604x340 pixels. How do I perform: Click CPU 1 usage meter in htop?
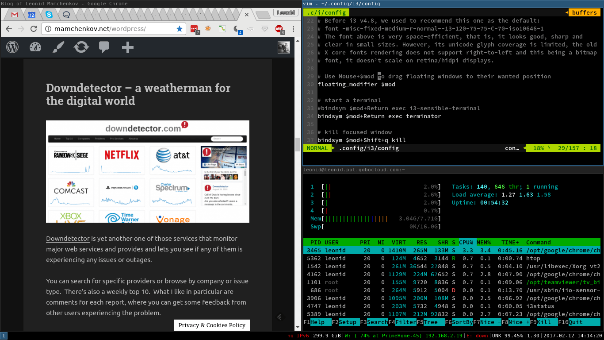point(375,186)
